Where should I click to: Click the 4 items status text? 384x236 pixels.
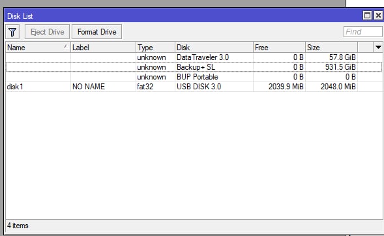18,226
